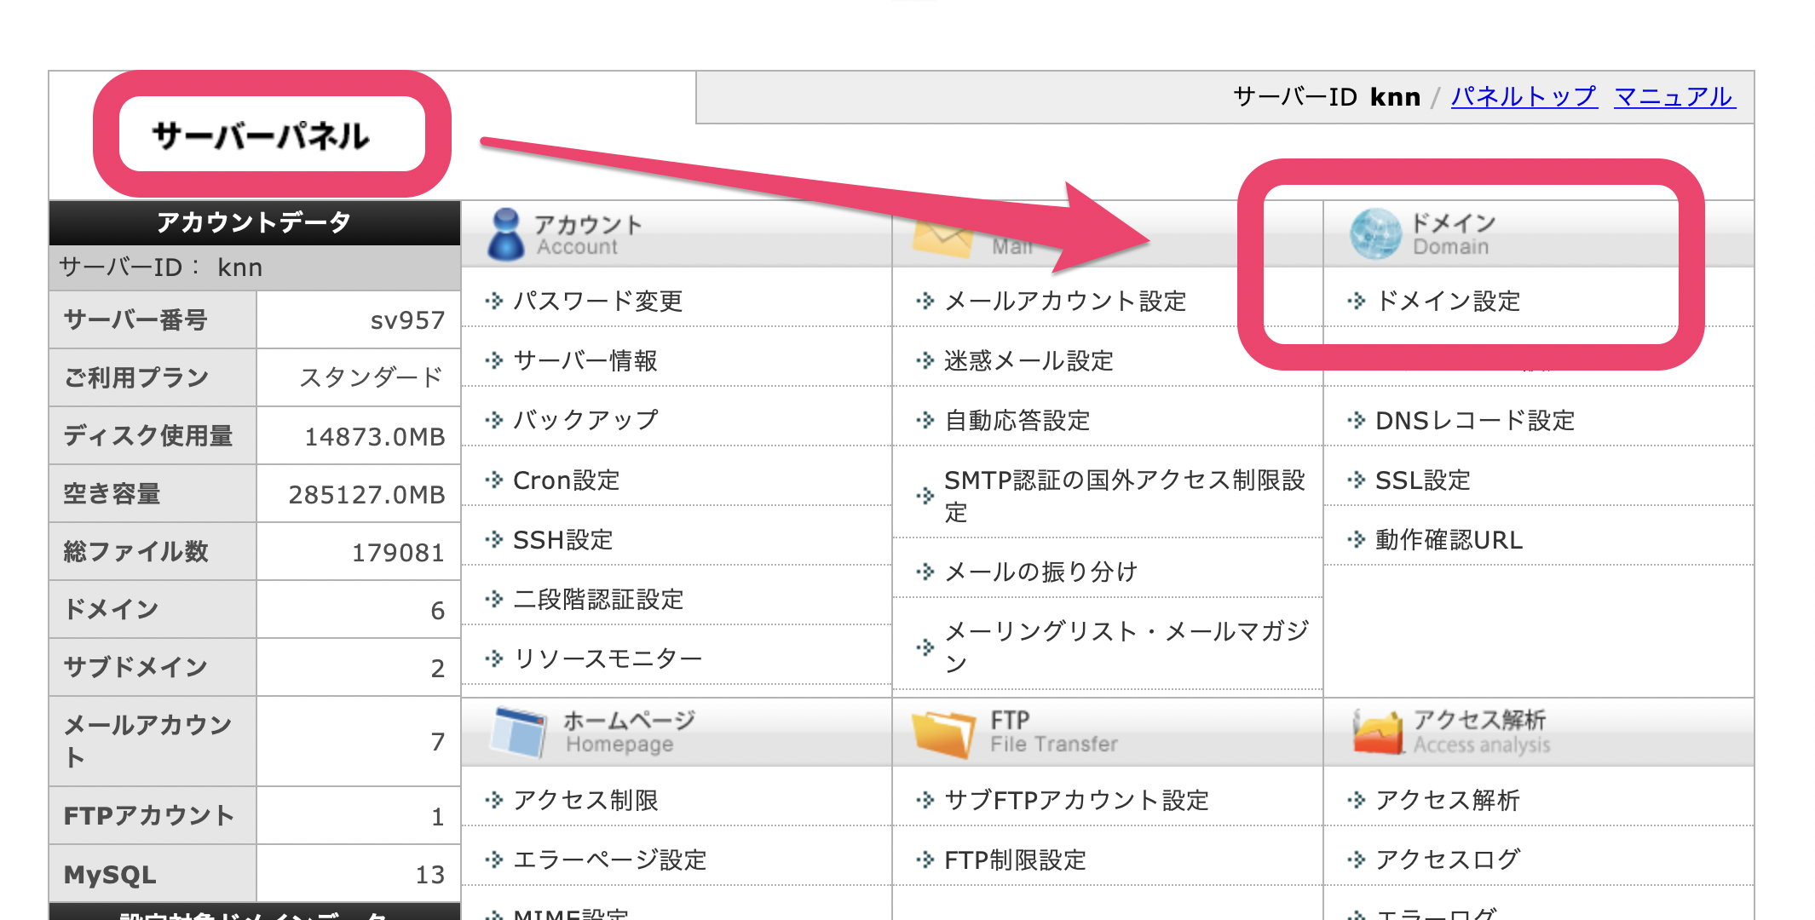
Task: Open 動作確認URL entry
Action: point(1449,539)
